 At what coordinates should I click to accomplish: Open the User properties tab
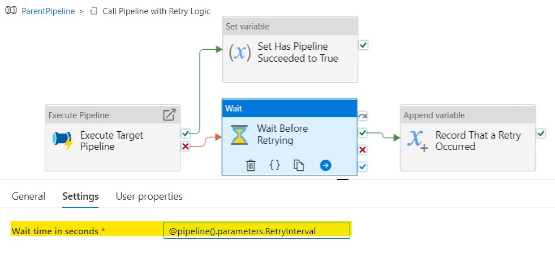tap(149, 196)
